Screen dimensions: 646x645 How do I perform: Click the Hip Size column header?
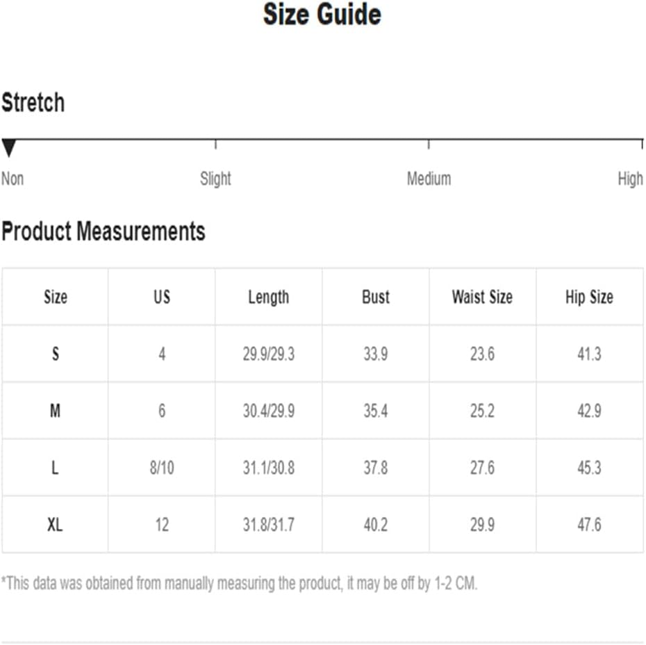point(590,297)
